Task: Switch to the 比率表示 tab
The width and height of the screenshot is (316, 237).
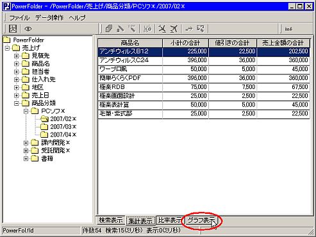Action: (x=170, y=220)
